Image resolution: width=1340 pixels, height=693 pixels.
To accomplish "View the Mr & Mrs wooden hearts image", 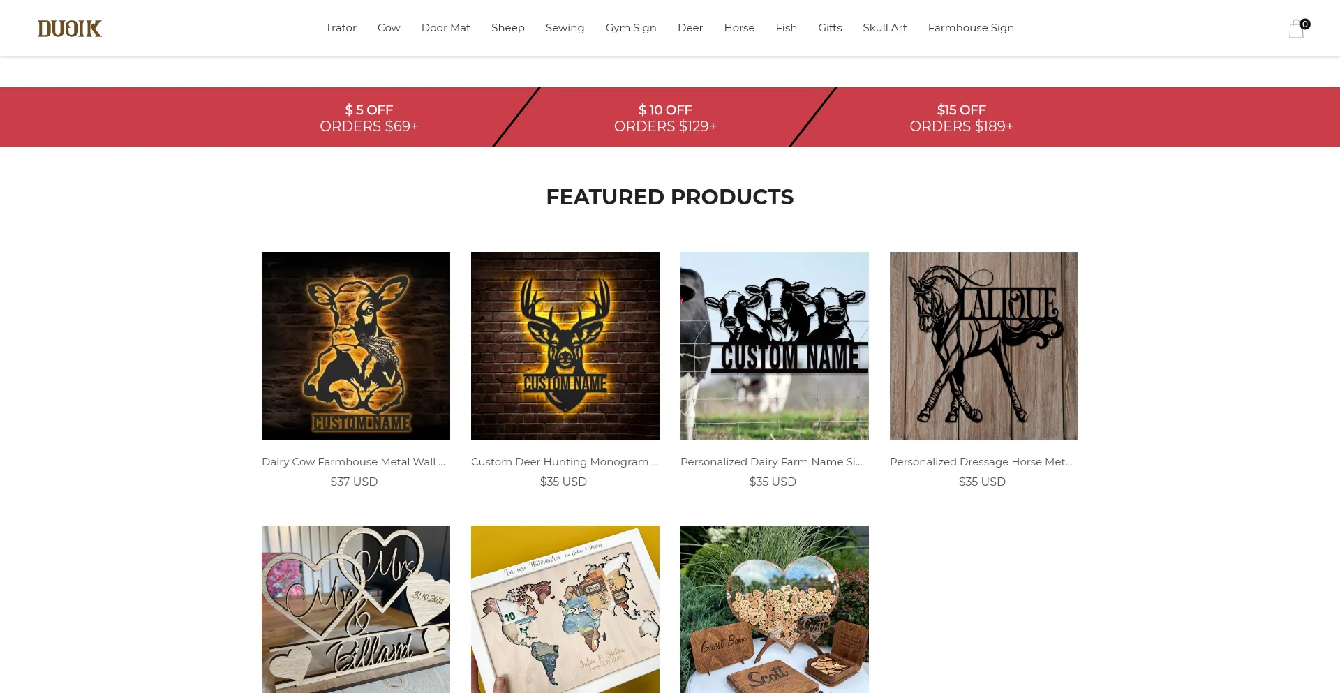I will tap(356, 609).
